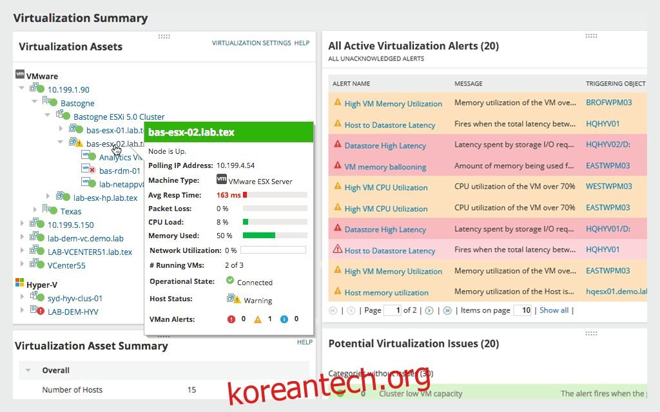Screen dimensions: 660x412
Task: Sort by the Alert Name column header
Action: [x=351, y=84]
